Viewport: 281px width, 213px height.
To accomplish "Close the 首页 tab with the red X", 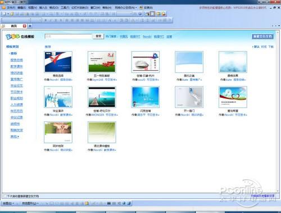I will [25, 26].
